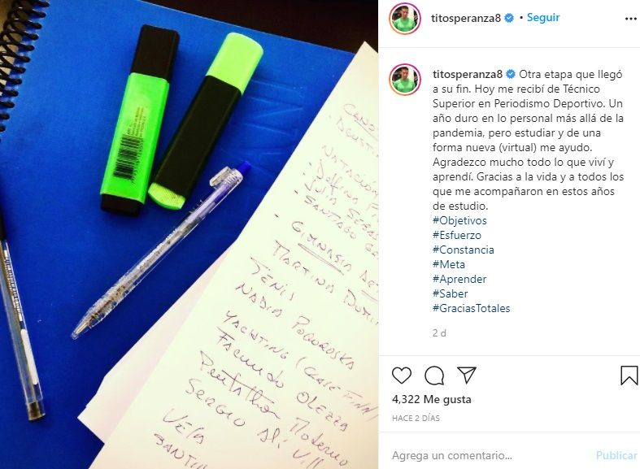Share post with paper plane icon
This screenshot has height=469, width=640.
[x=467, y=375]
